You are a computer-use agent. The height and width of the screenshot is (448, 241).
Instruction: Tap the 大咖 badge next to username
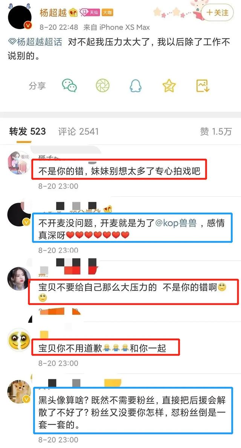[x=108, y=12]
